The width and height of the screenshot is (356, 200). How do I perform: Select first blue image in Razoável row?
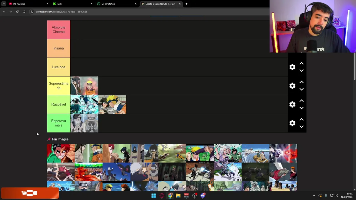84,104
